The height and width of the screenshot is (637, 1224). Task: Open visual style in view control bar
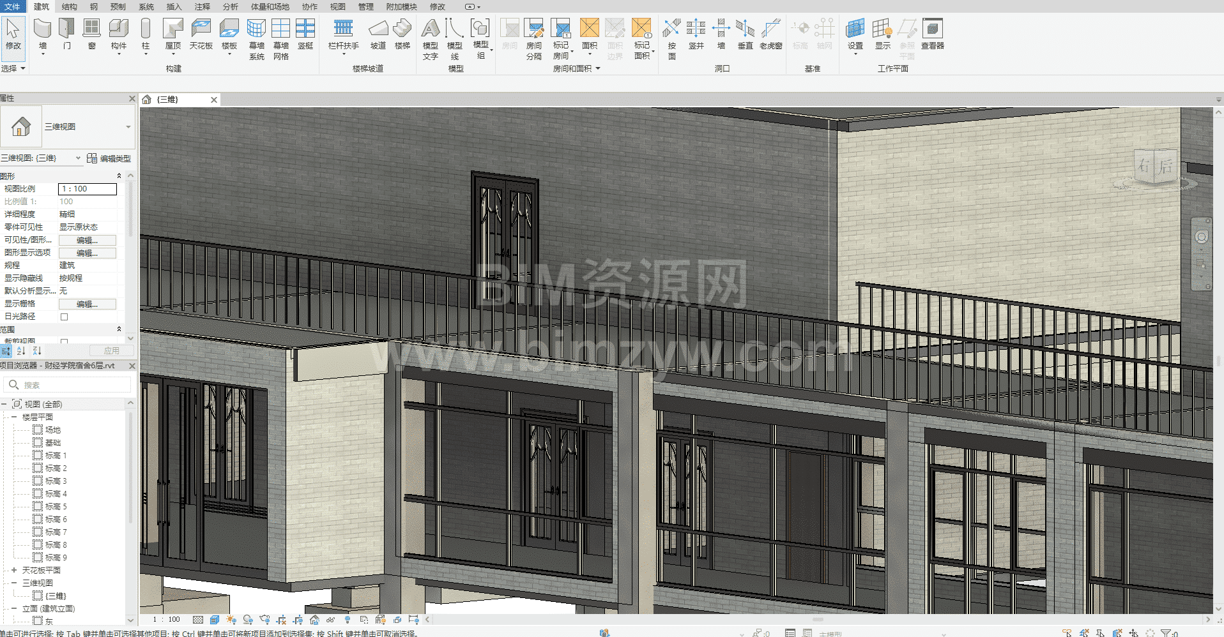[x=215, y=620]
